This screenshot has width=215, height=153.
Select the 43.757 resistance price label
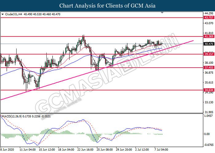coord(209,17)
